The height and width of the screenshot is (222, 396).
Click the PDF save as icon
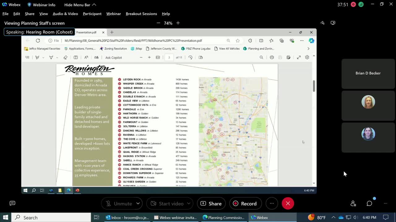(288, 57)
